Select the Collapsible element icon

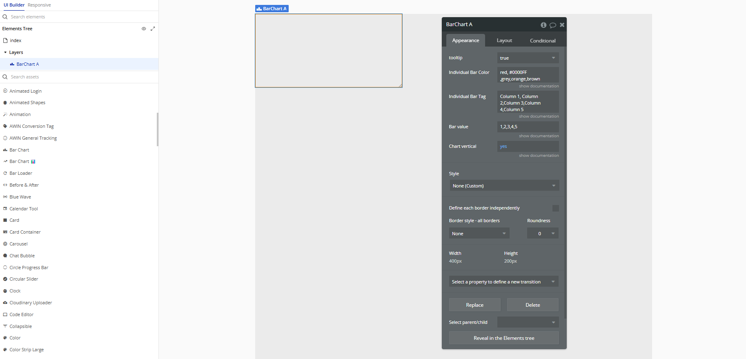[5, 326]
